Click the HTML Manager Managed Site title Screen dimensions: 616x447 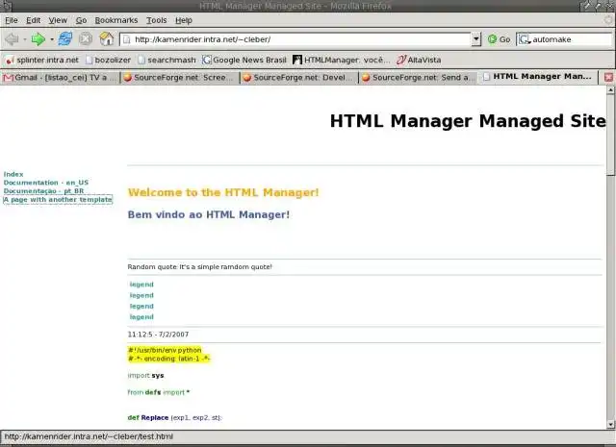coord(468,121)
